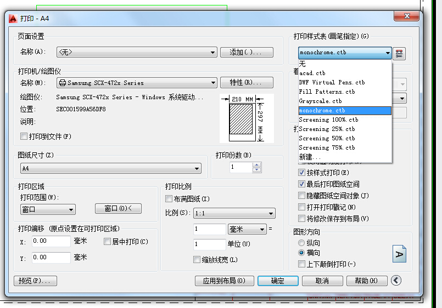This screenshot has width=442, height=308.
Task: Enable 上下颠倒打印 checkbox
Action: 301,264
